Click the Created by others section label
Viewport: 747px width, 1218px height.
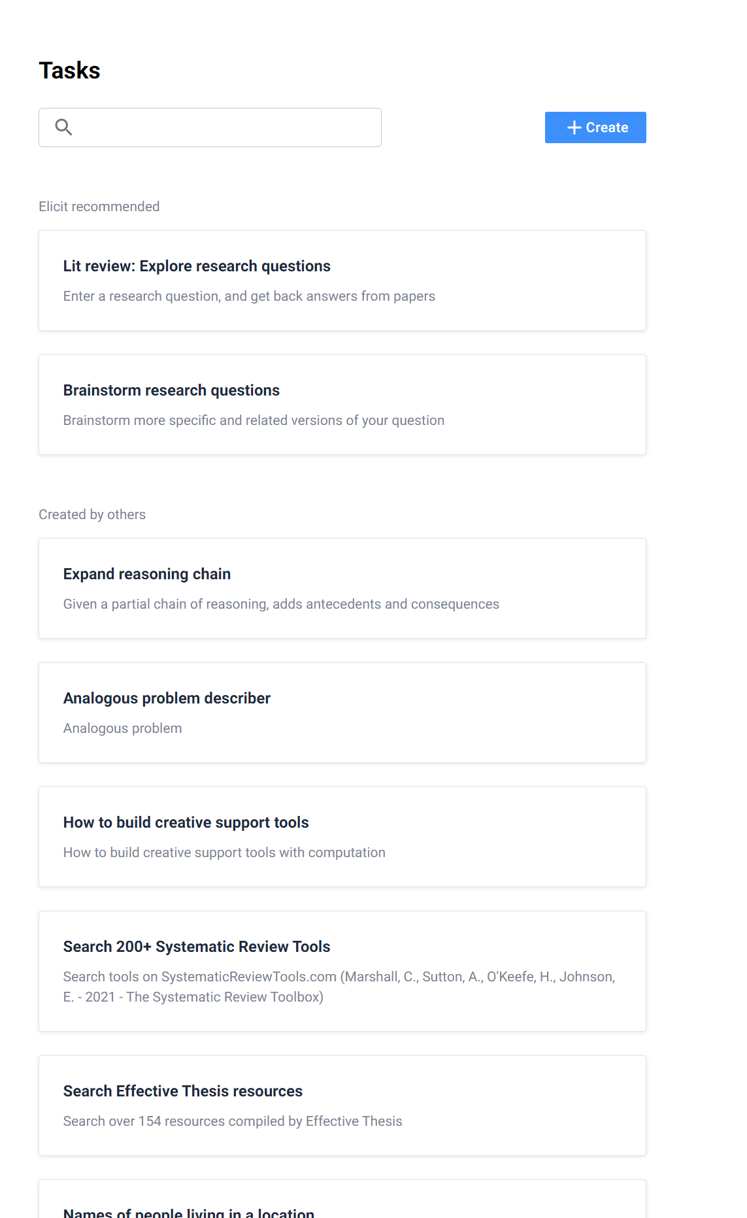[x=92, y=515]
